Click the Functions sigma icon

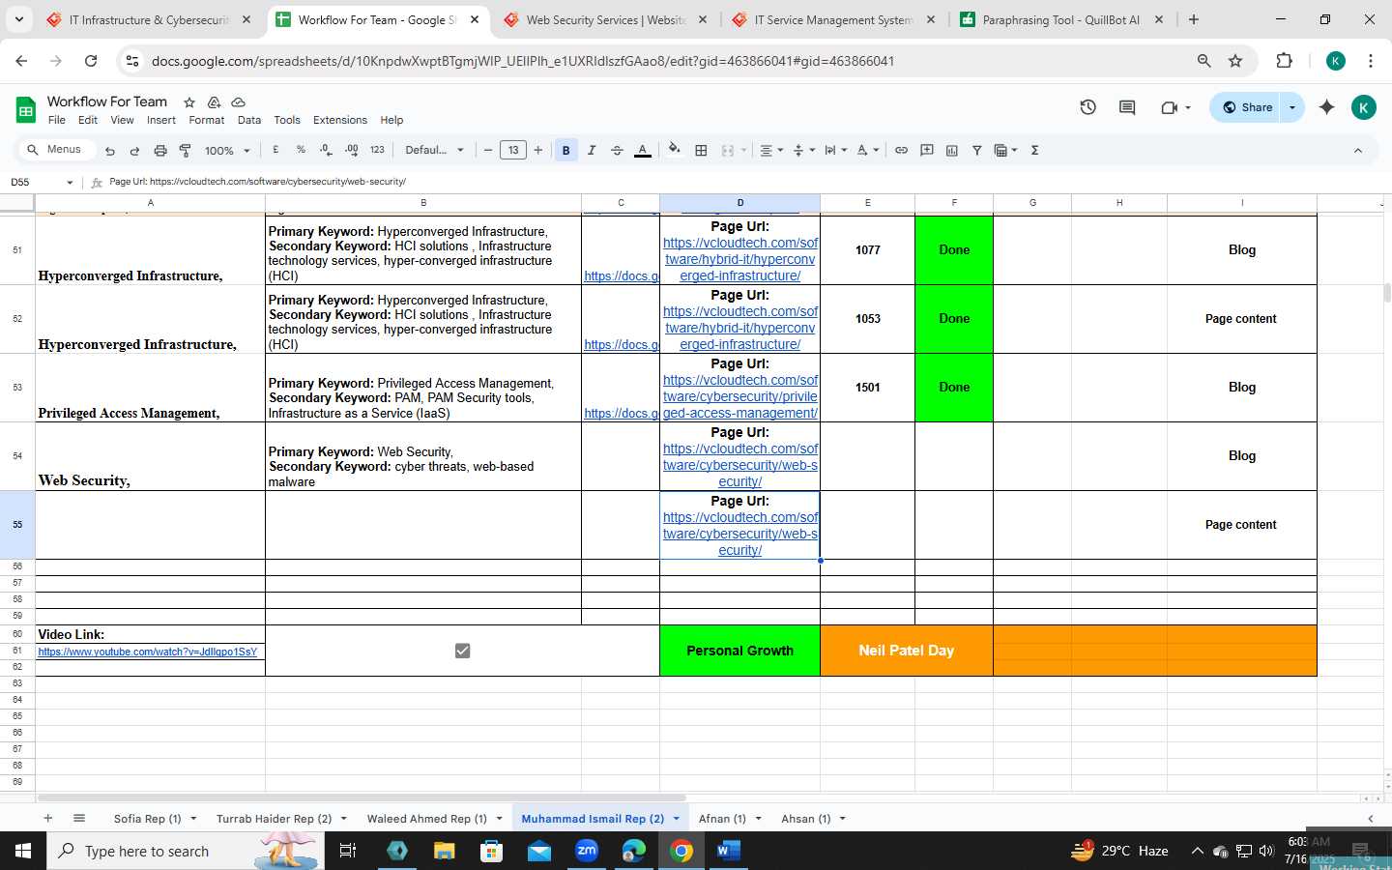coord(1034,150)
